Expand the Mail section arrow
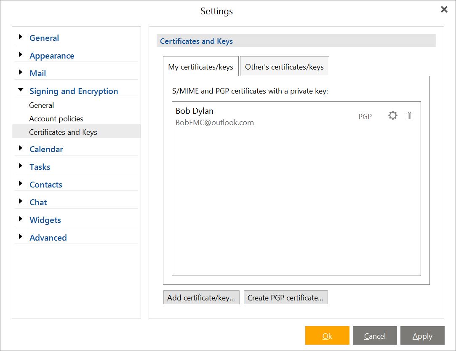The image size is (456, 351). pos(20,72)
